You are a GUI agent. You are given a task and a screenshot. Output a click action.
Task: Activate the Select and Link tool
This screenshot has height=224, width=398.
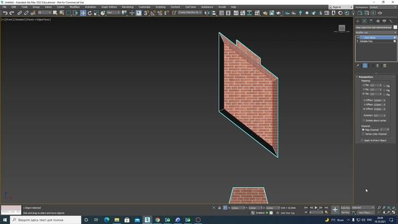pyautogui.click(x=19, y=12)
